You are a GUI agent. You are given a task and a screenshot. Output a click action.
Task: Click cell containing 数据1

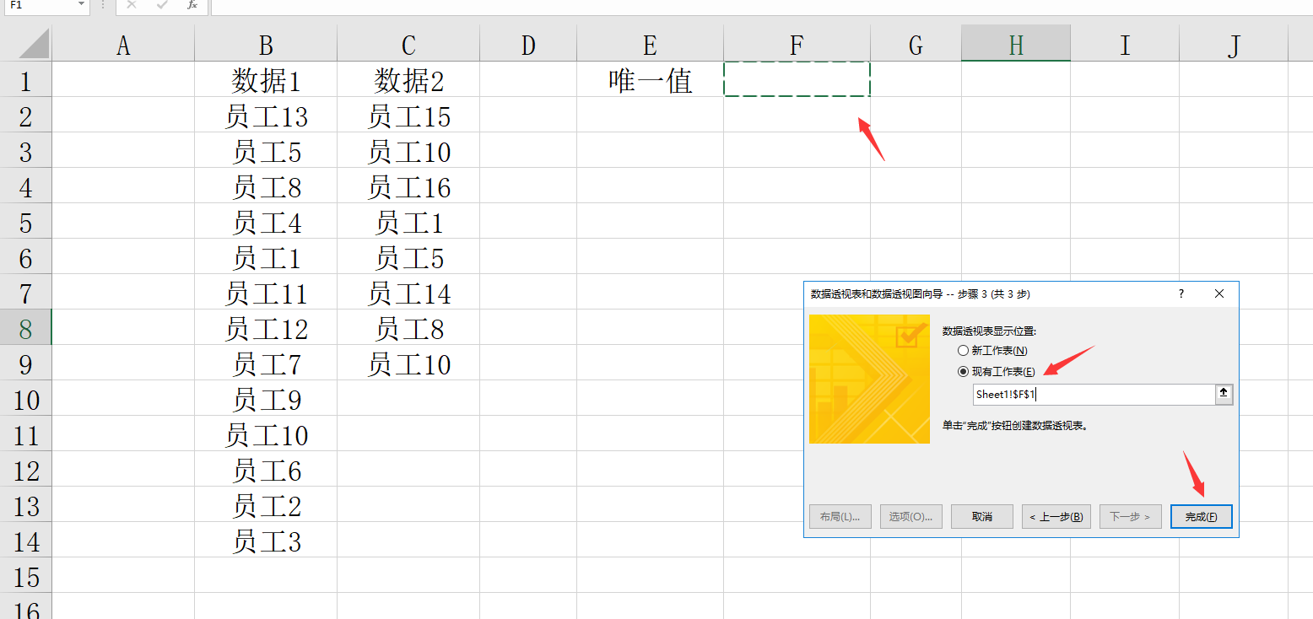[x=266, y=81]
